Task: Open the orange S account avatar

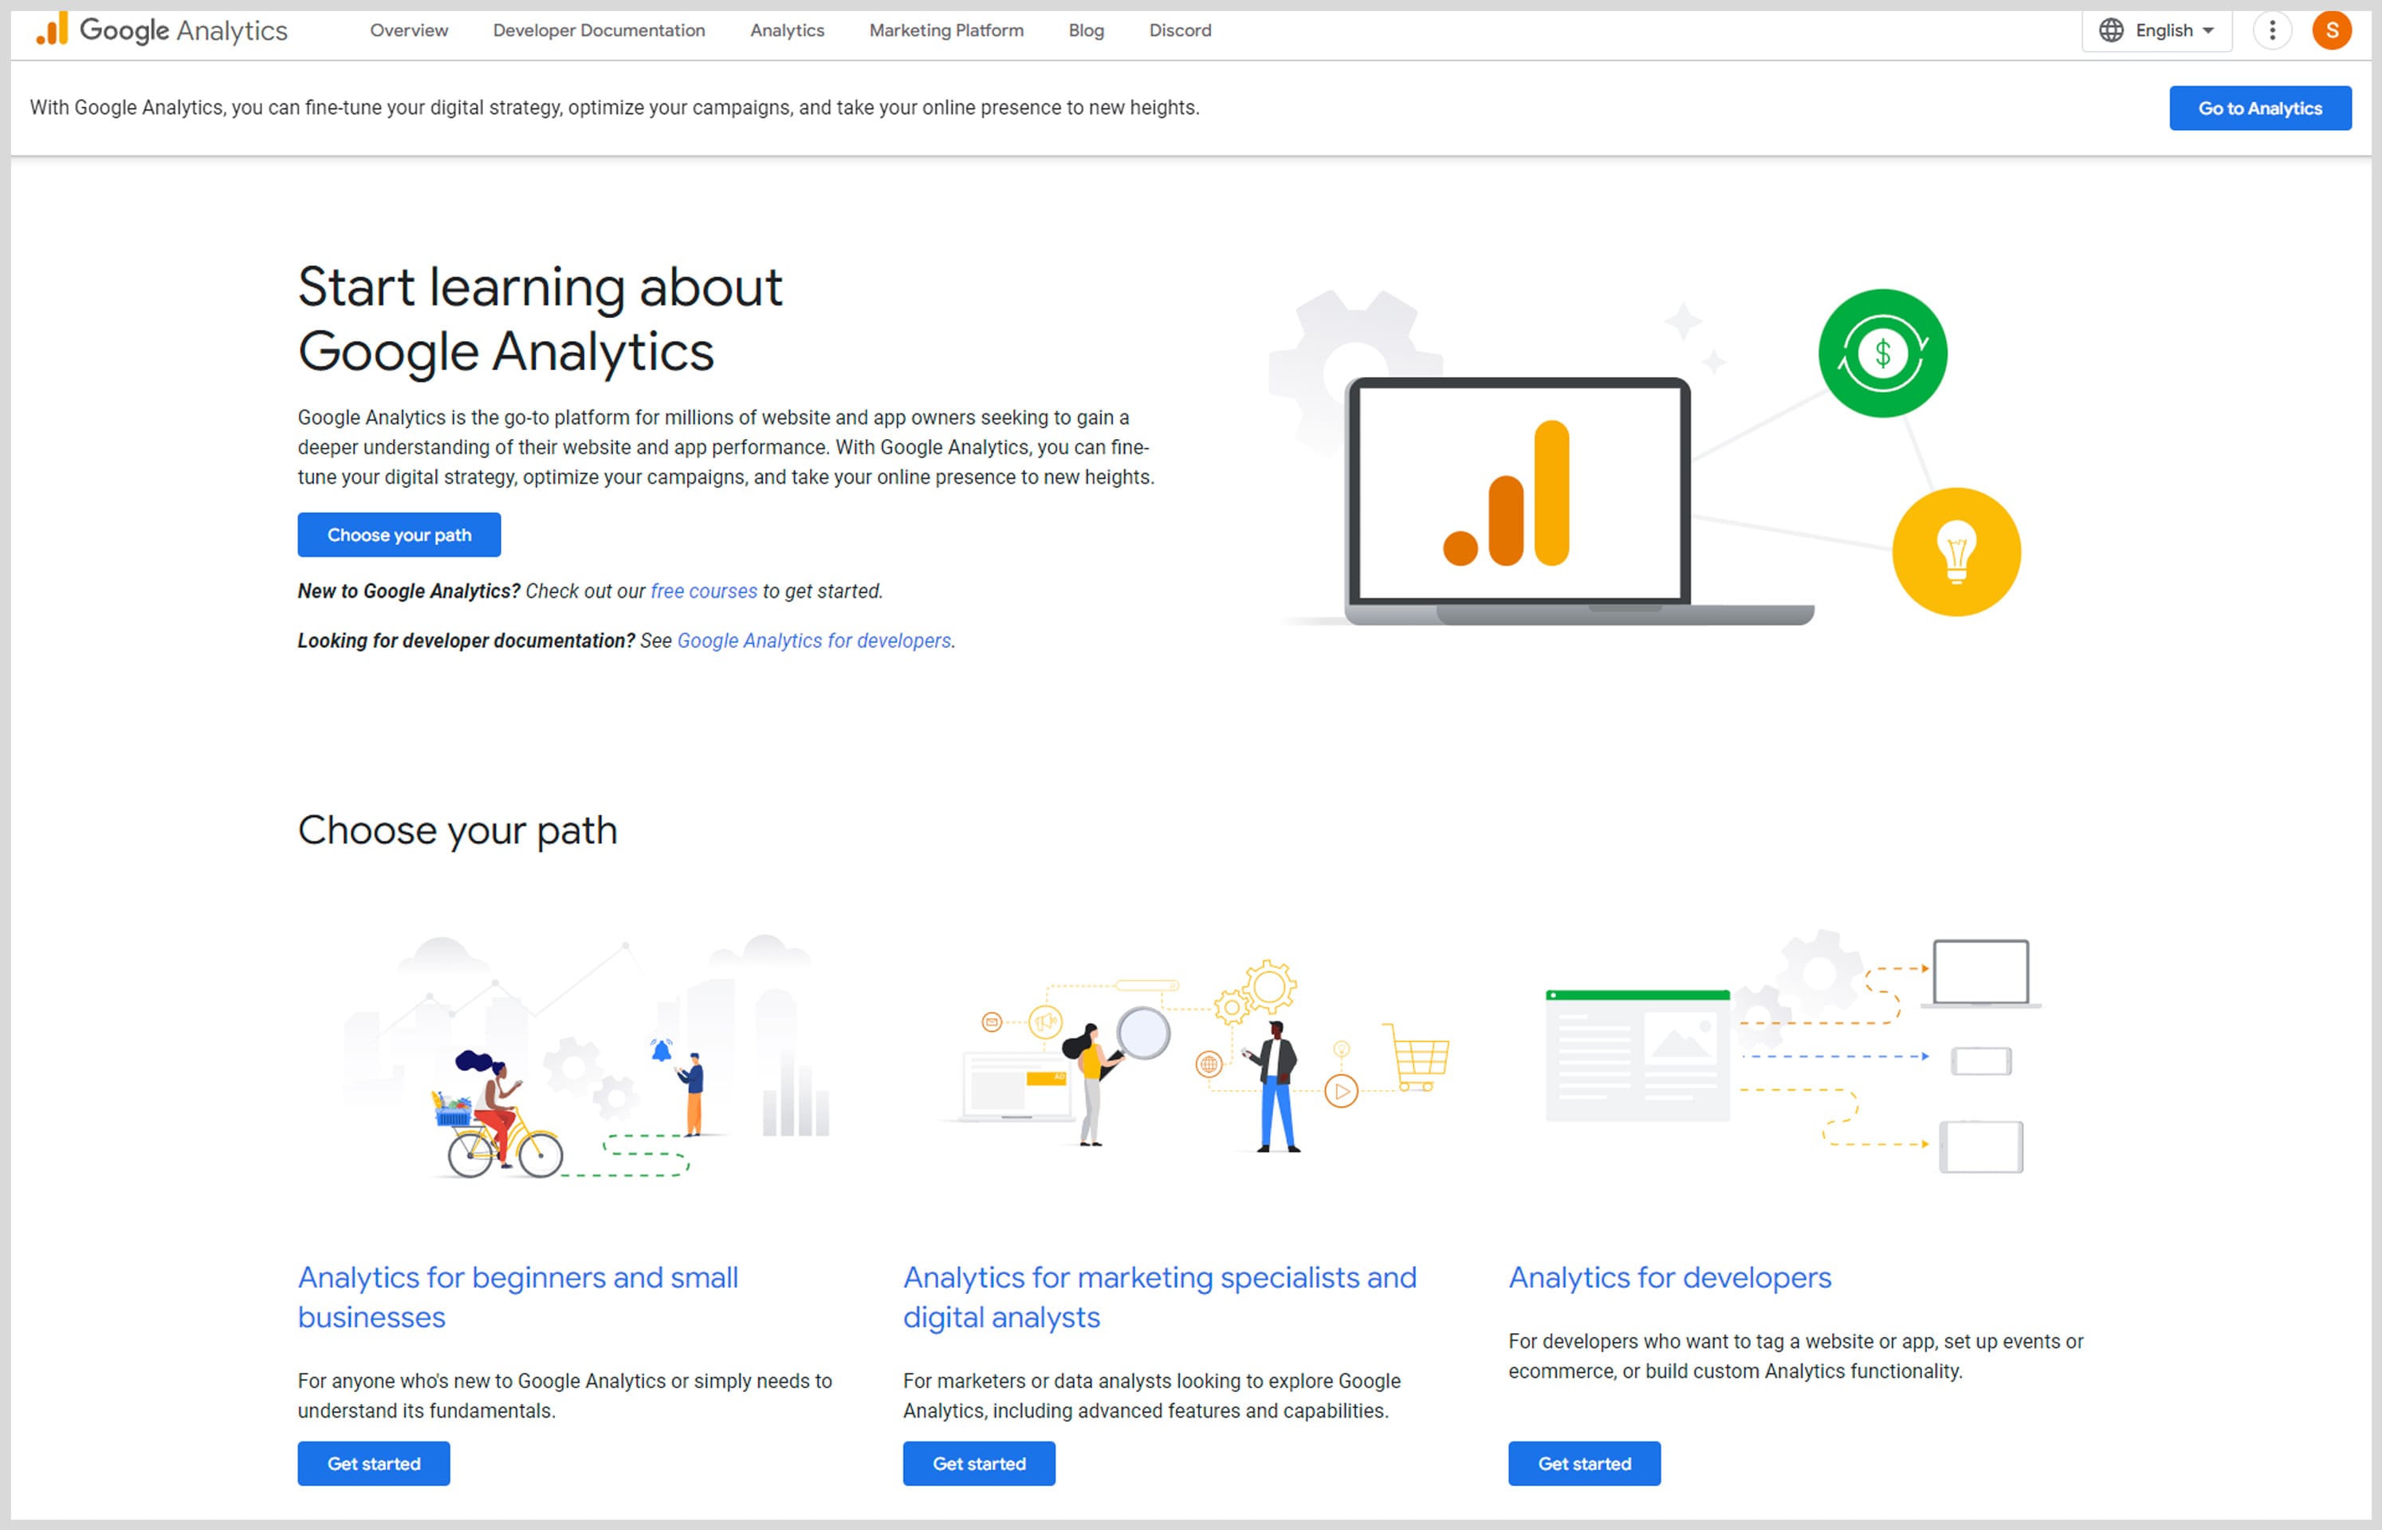Action: (2331, 31)
